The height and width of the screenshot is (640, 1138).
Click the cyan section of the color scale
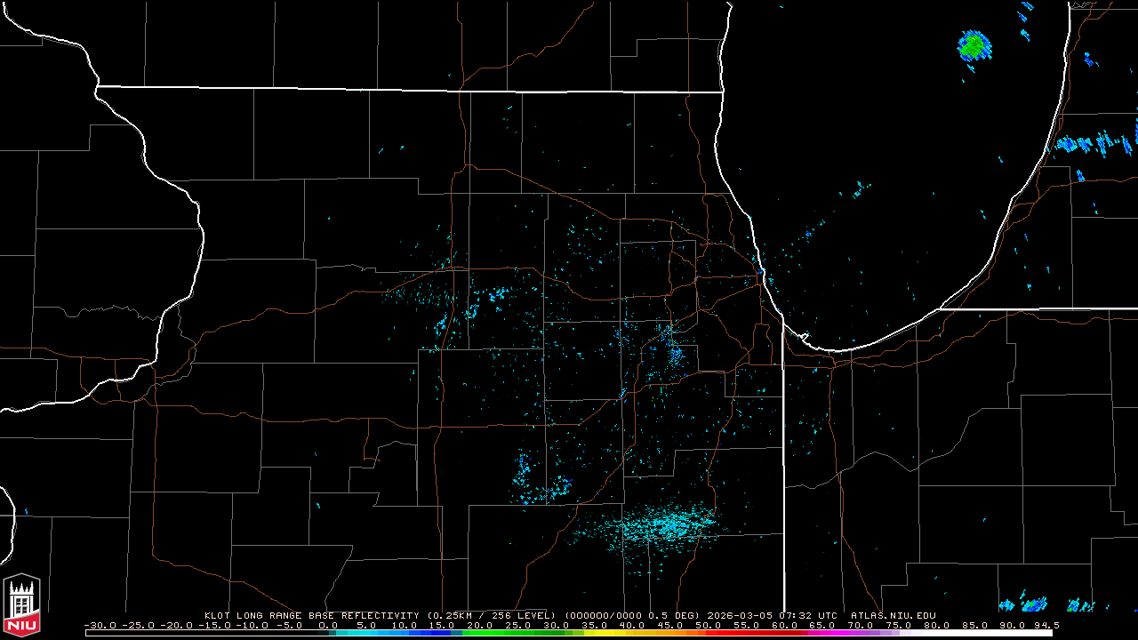[373, 633]
